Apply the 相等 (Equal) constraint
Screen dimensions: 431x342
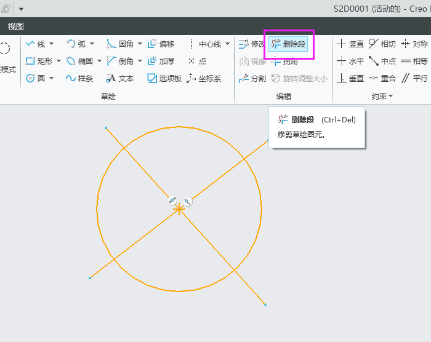tap(414, 61)
